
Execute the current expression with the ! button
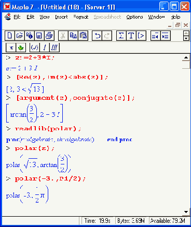[45, 48]
